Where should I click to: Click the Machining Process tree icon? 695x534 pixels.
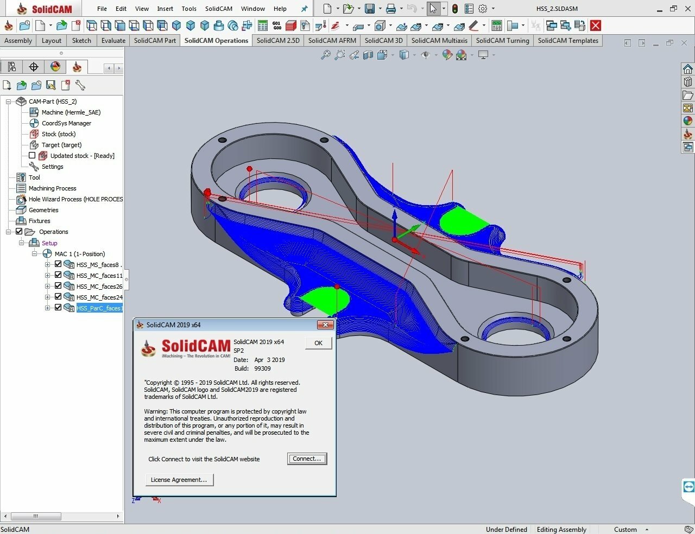pyautogui.click(x=21, y=188)
